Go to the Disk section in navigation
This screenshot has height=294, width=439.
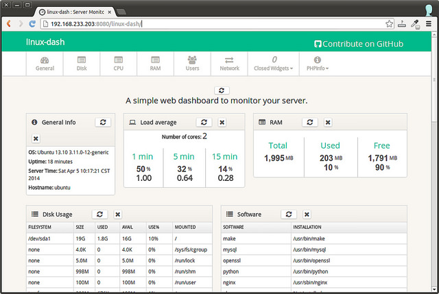coord(81,64)
